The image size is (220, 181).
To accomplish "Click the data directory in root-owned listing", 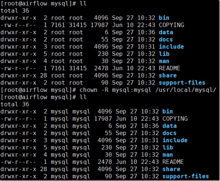I will click(166, 32).
